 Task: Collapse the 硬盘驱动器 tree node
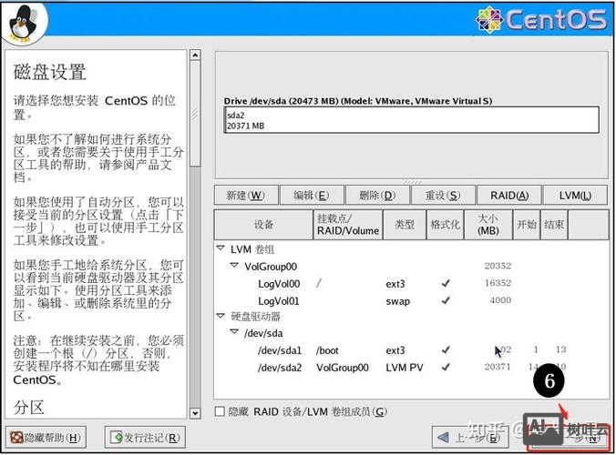[x=221, y=316]
